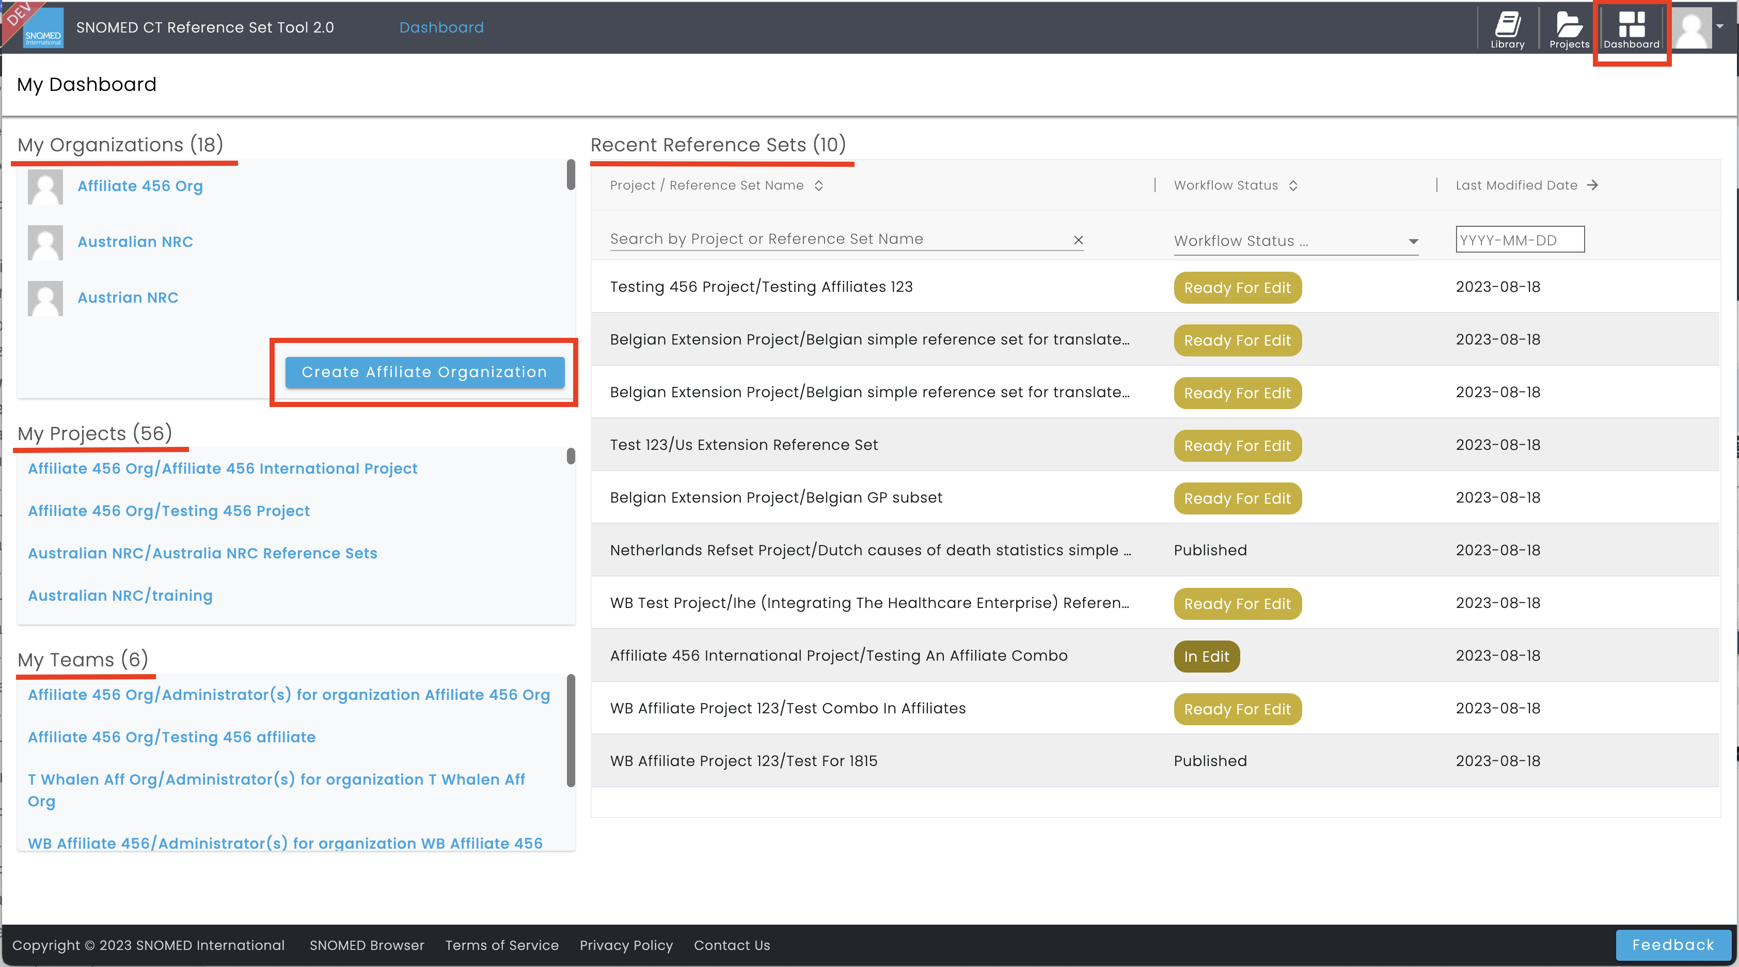Screen dimensions: 1739x967
Task: Click Create Affiliate Organization button
Action: (424, 372)
